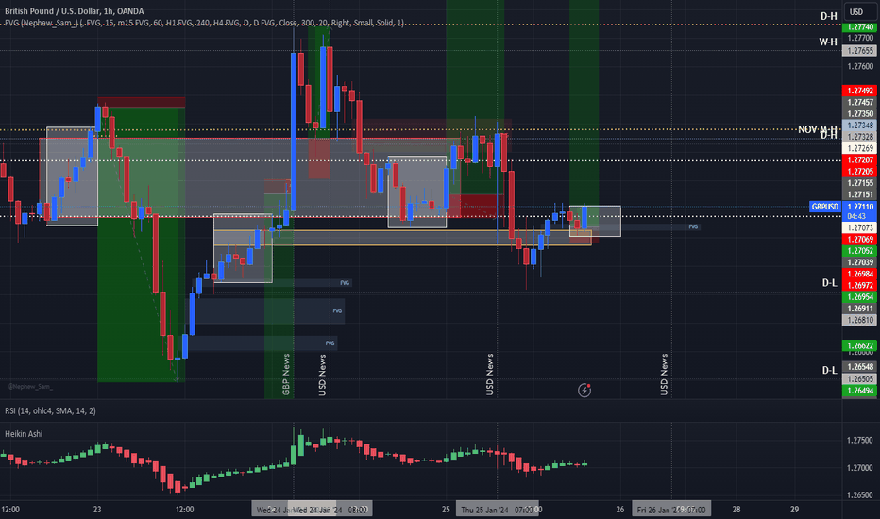The height and width of the screenshot is (519, 880).
Task: Select the white 1.27269 price label
Action: [860, 148]
